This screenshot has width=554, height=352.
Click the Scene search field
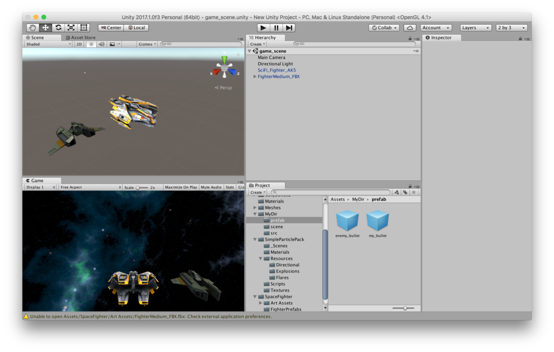coord(201,44)
